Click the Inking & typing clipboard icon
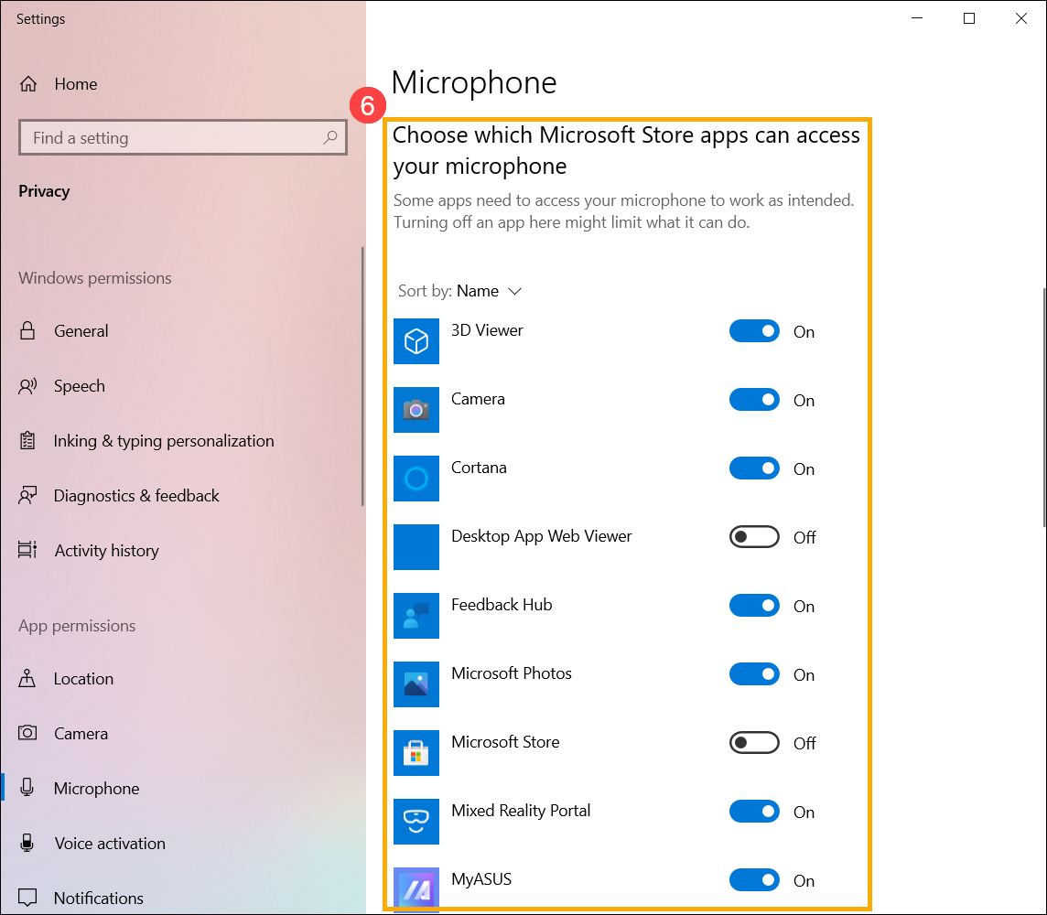This screenshot has width=1047, height=915. (x=27, y=440)
